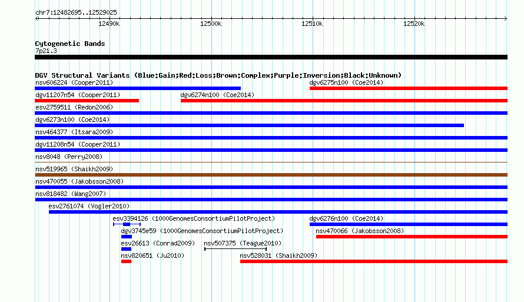Select dgv3745e59 1000Genomes label
The height and width of the screenshot is (302, 524).
tap(202, 231)
